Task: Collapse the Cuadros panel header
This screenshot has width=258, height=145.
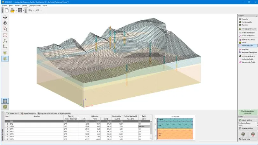Action: [256, 16]
